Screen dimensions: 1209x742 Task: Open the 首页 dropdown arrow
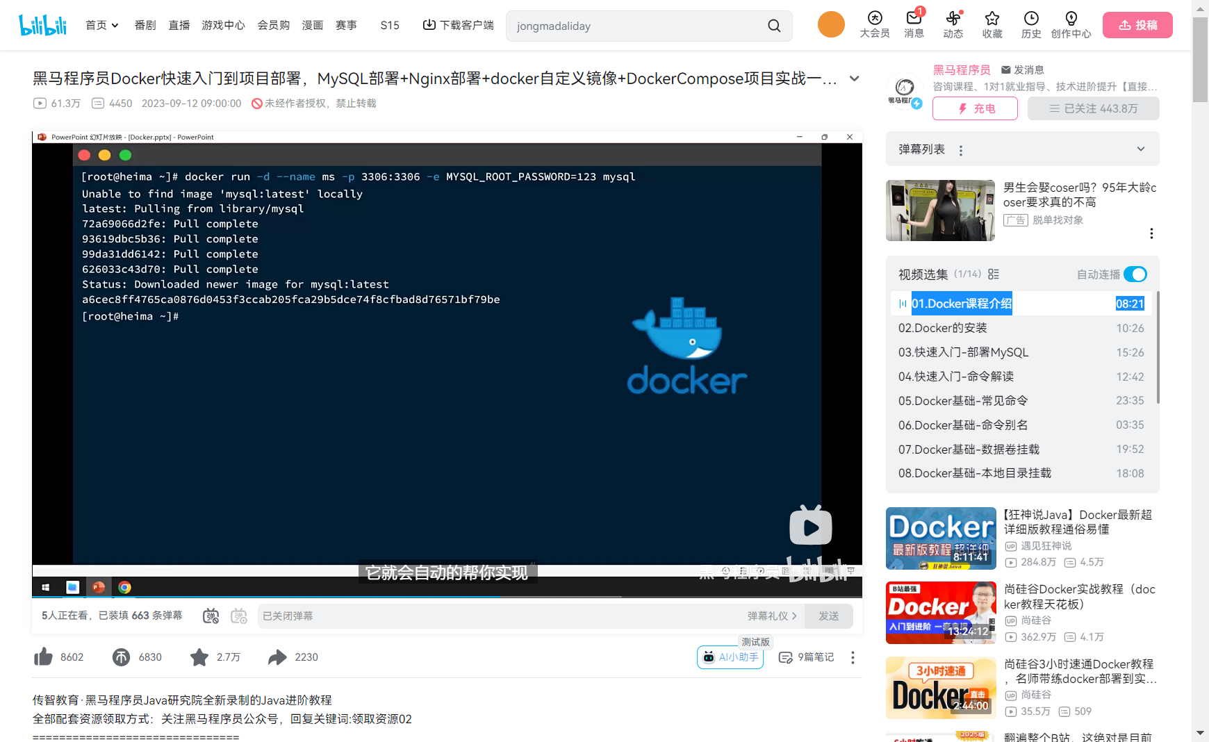[115, 24]
